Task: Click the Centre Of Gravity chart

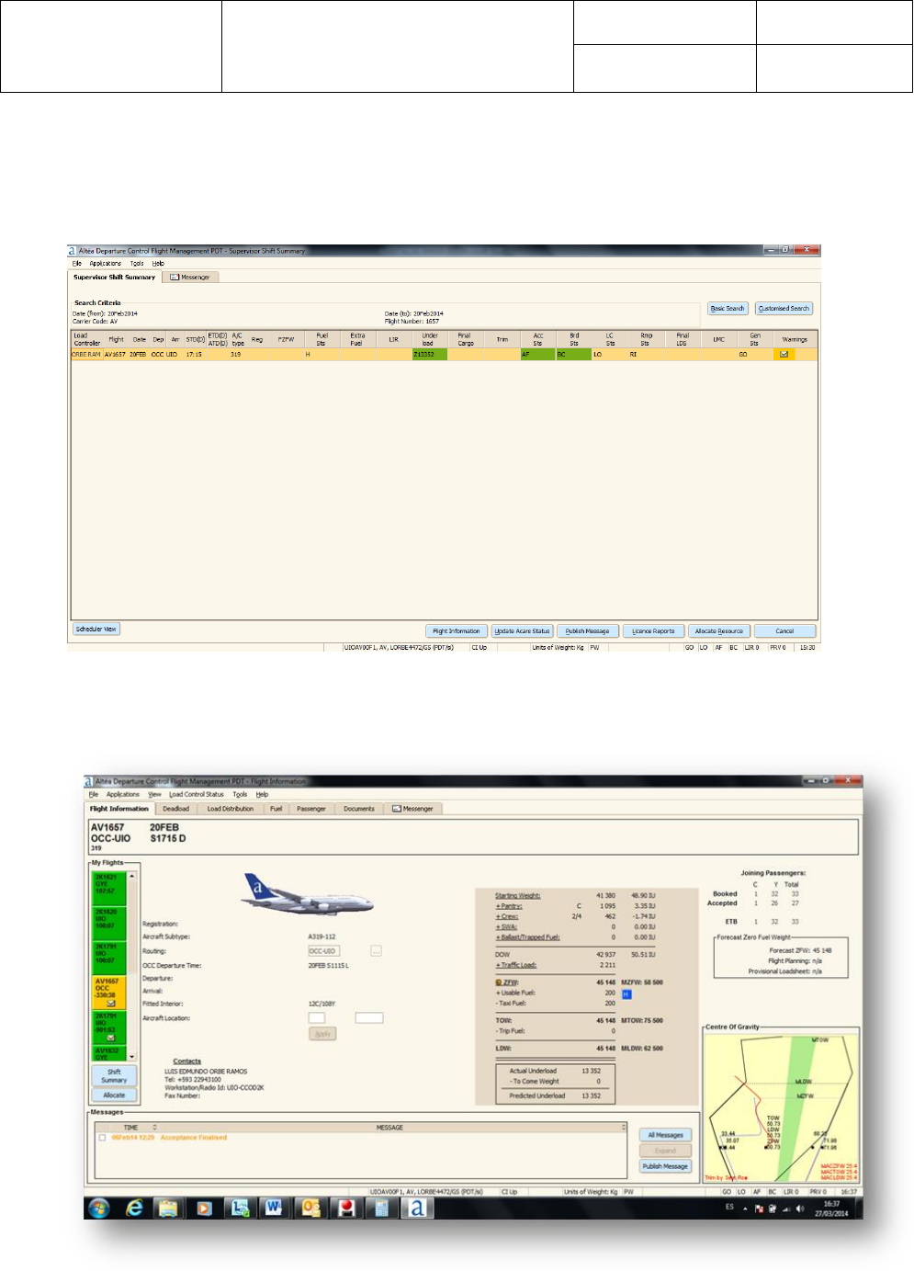Action: 781,1107
